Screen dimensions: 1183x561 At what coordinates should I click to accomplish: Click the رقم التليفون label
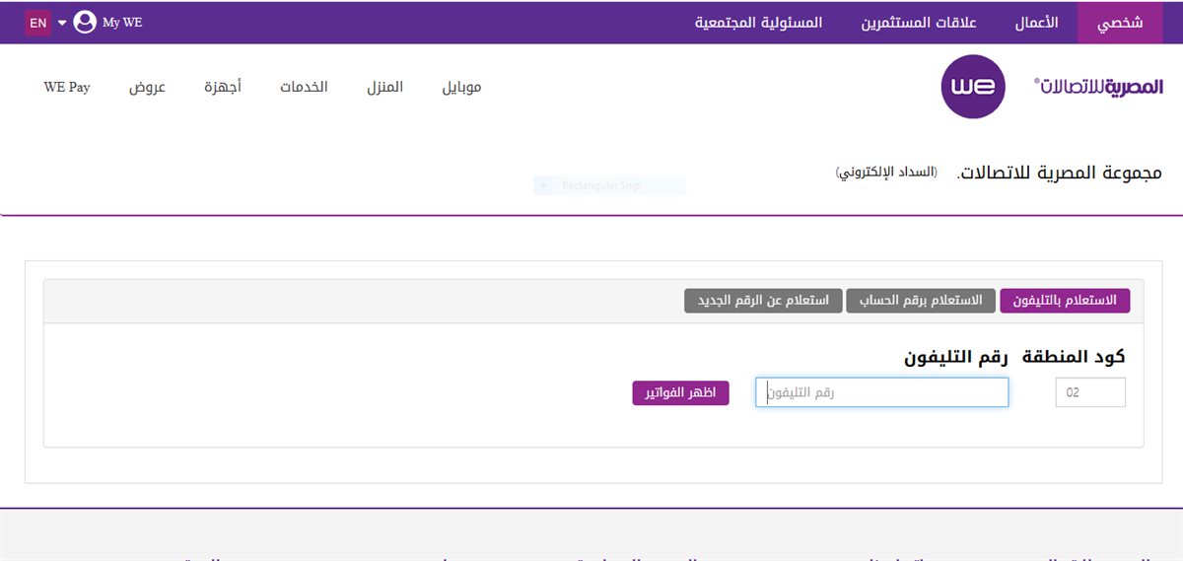[956, 357]
